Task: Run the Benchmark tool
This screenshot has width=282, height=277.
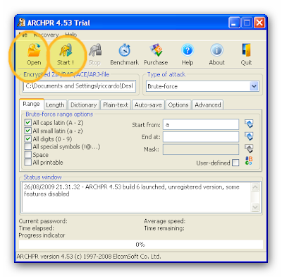Action: [x=124, y=54]
